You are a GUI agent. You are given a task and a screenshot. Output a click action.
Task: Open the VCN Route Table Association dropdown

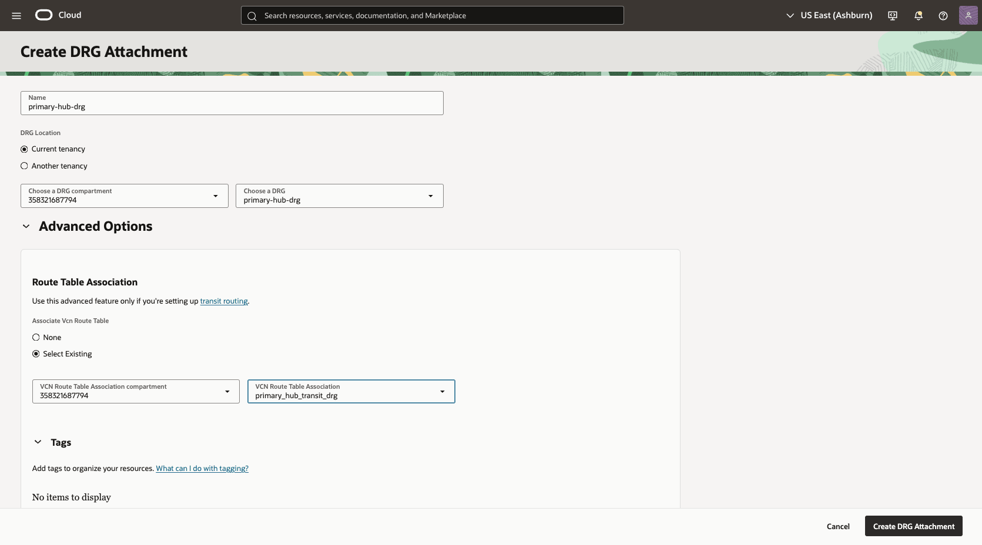[x=443, y=391]
